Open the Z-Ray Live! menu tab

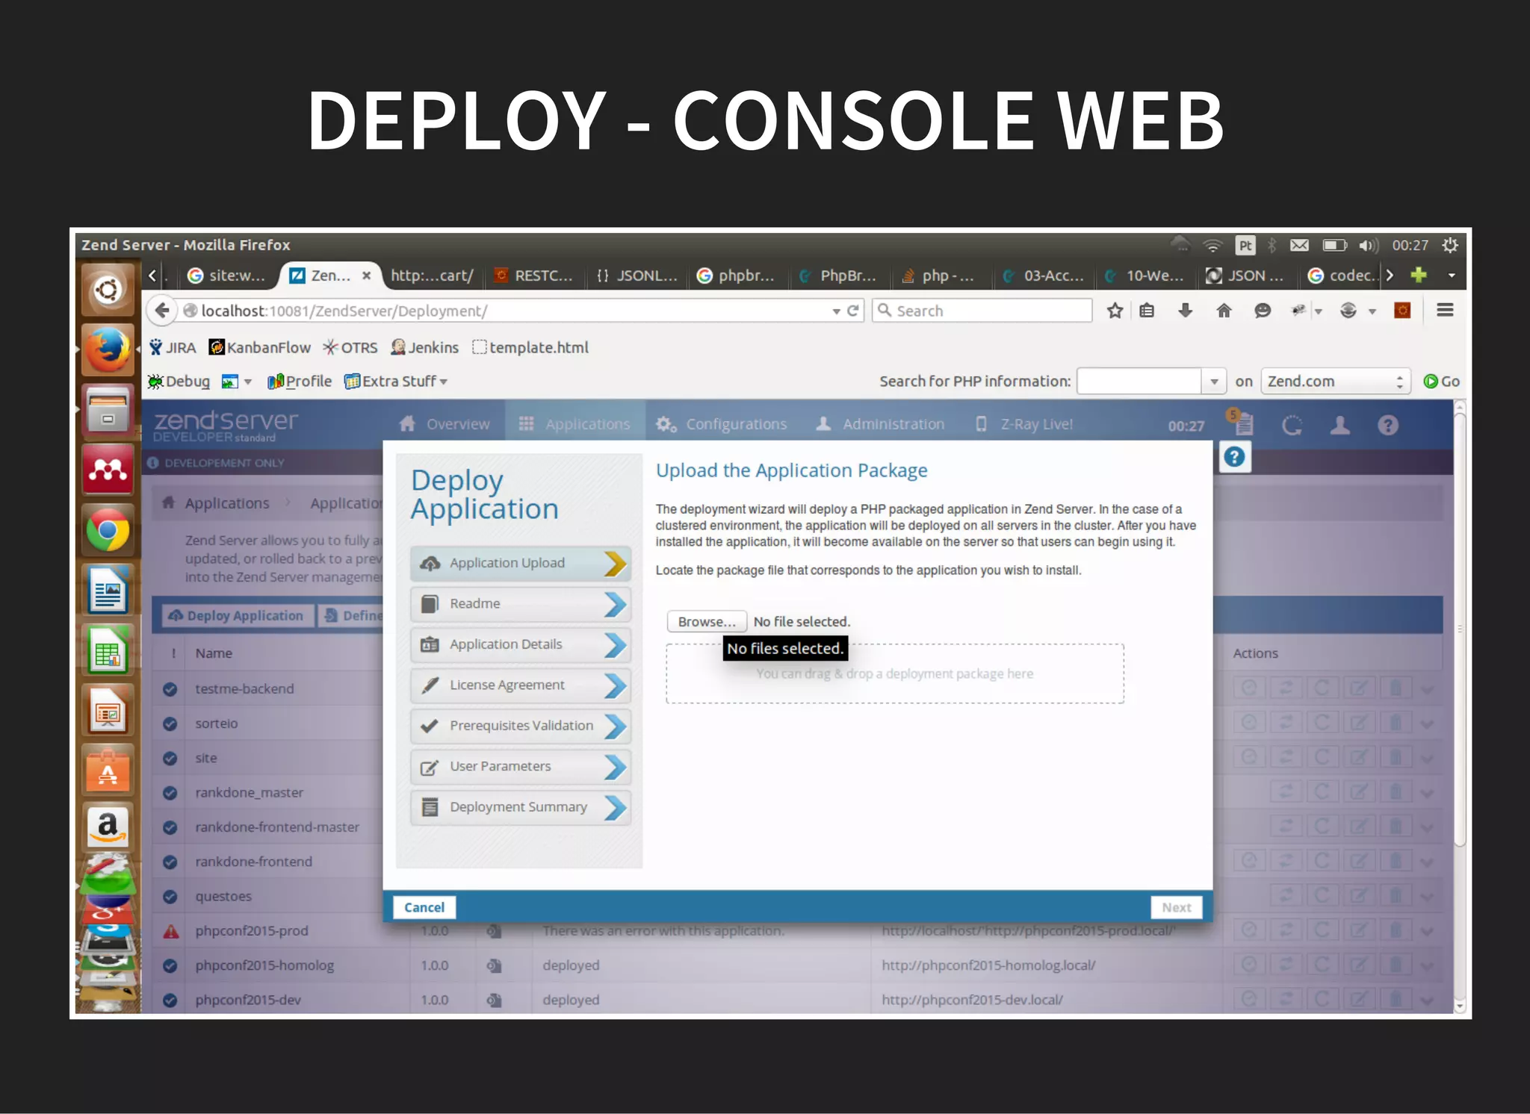click(1023, 424)
